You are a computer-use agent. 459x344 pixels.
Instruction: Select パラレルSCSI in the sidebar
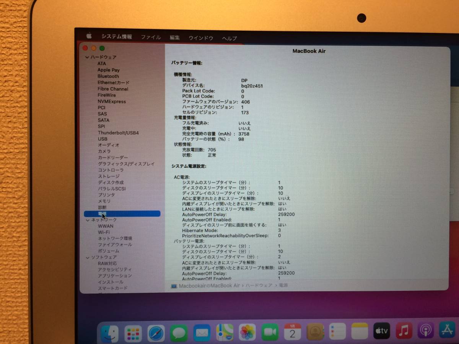click(x=112, y=188)
